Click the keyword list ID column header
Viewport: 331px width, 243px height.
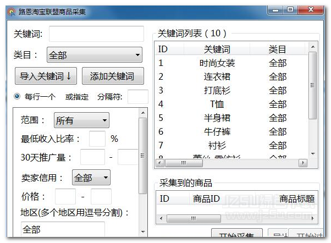tap(169, 49)
